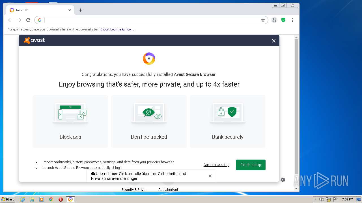The image size is (362, 203).
Task: Select the Block ads card
Action: tap(70, 122)
